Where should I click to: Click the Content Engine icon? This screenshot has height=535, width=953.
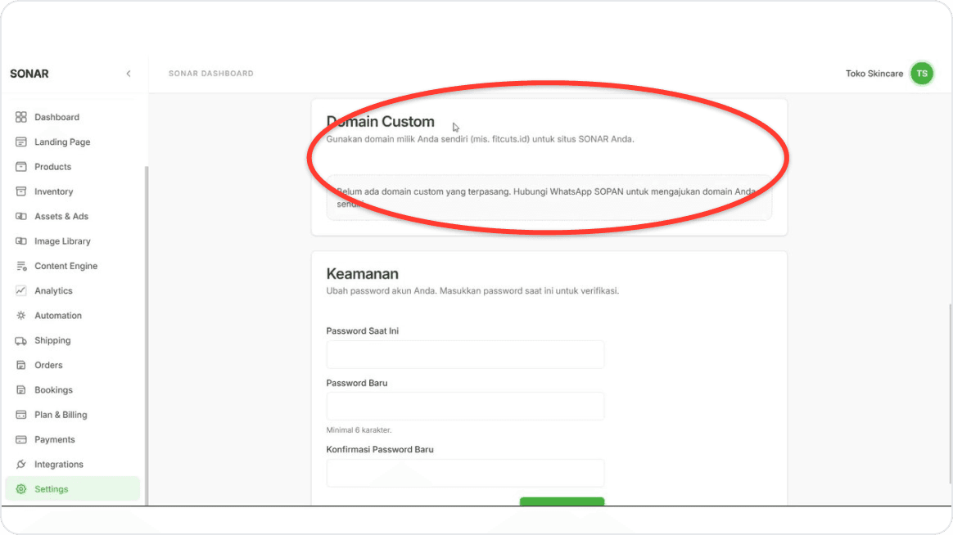(x=20, y=266)
